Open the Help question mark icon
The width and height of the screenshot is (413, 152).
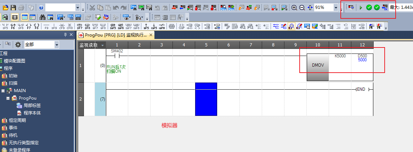click(41, 7)
